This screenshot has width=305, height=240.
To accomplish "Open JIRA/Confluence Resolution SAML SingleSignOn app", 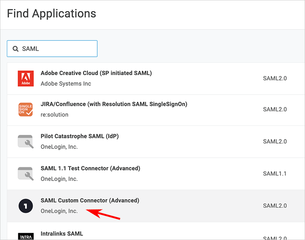I will click(114, 104).
